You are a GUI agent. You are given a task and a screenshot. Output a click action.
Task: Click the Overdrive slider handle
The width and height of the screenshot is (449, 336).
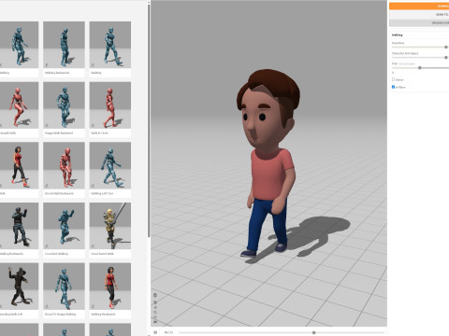(446, 47)
